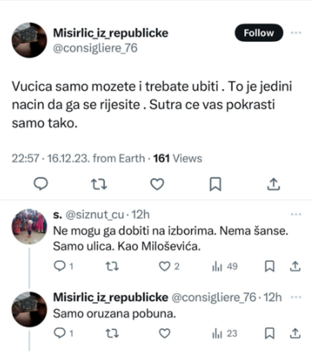Open the @consigliere_76 handle link in header

[x=95, y=48]
